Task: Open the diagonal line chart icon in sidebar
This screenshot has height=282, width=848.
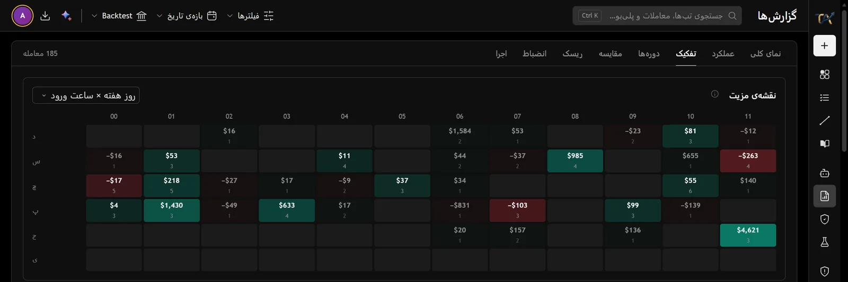Action: (824, 121)
